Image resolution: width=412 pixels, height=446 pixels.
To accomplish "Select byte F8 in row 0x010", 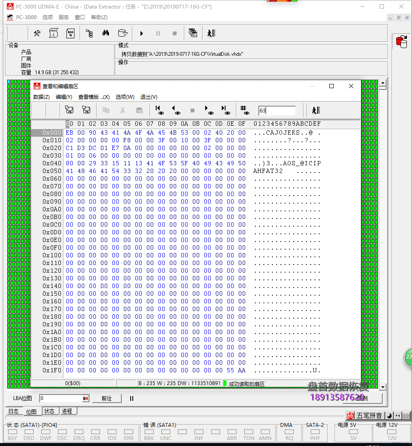I will 127,140.
